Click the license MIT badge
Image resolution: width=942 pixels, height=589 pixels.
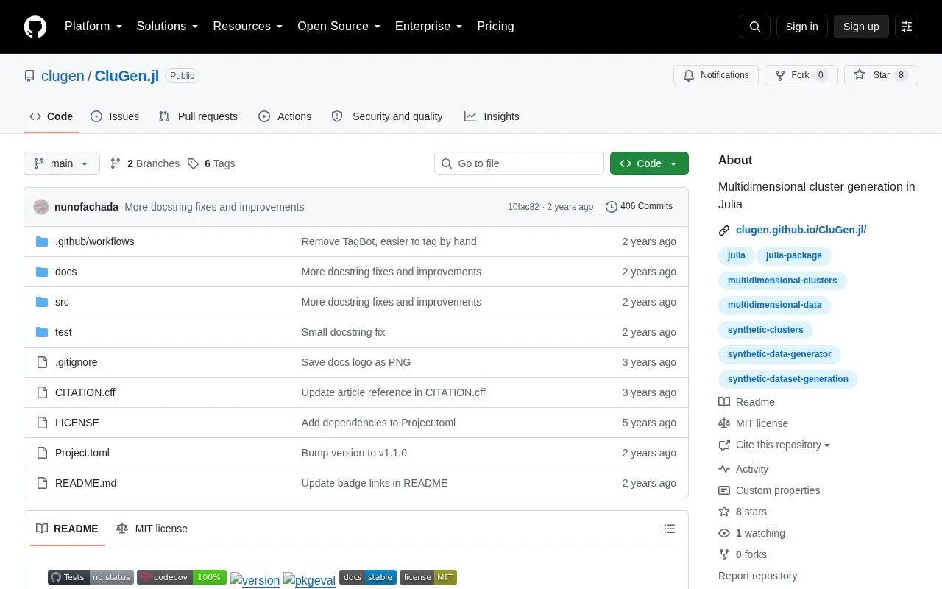coord(428,577)
